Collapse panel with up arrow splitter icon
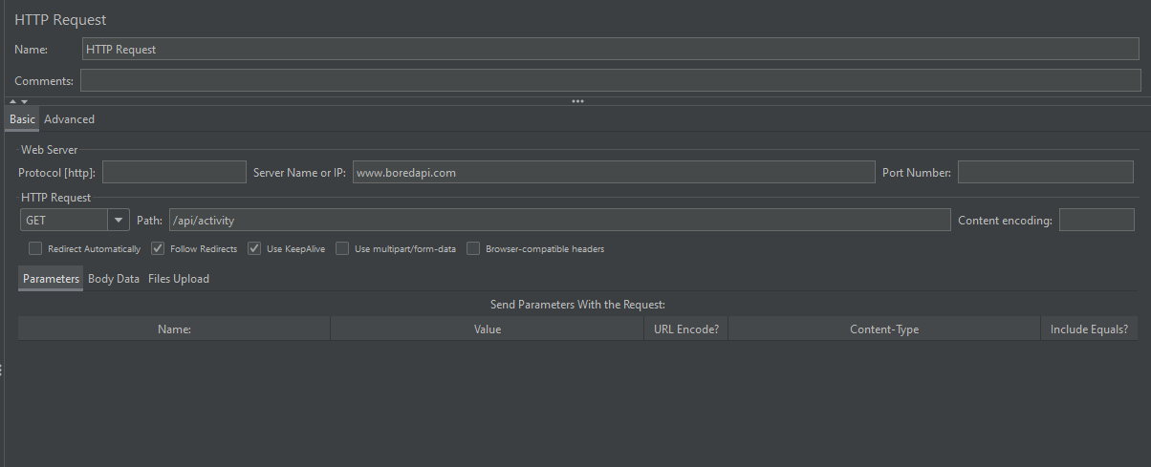Viewport: 1151px width, 467px height. 13,101
